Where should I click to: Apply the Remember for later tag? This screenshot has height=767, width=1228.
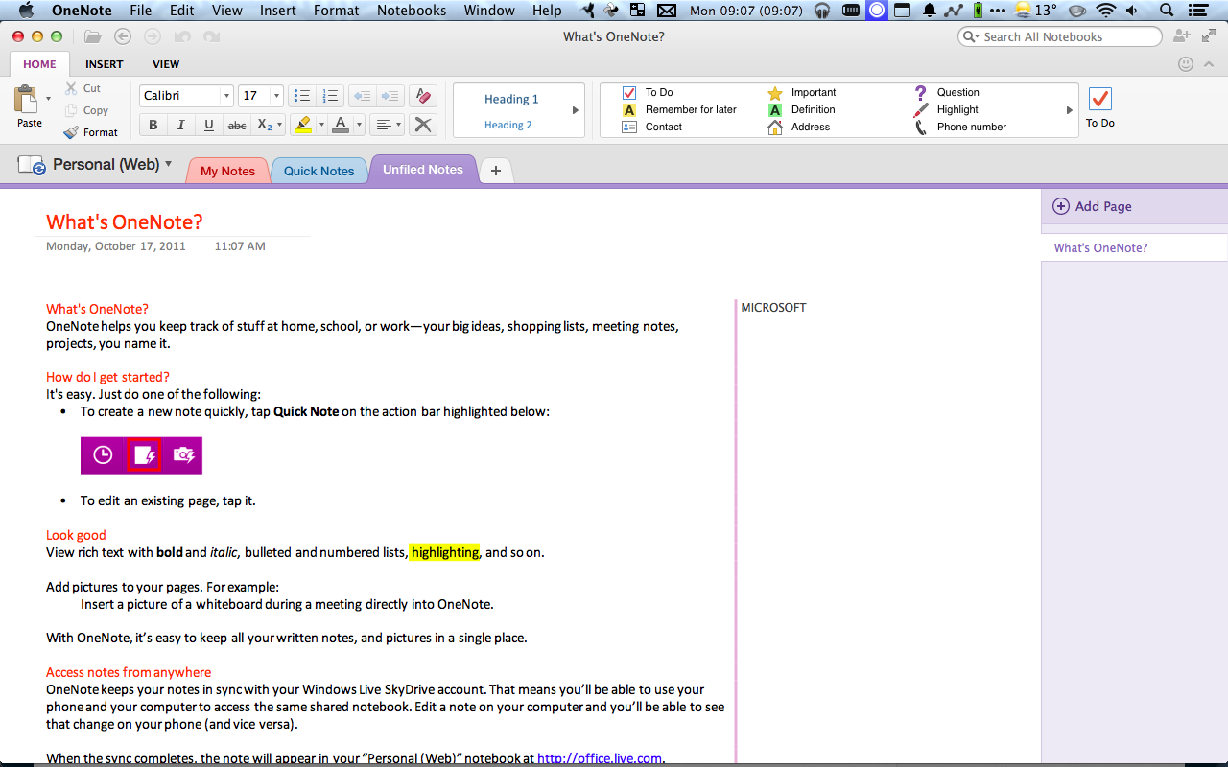coord(679,110)
